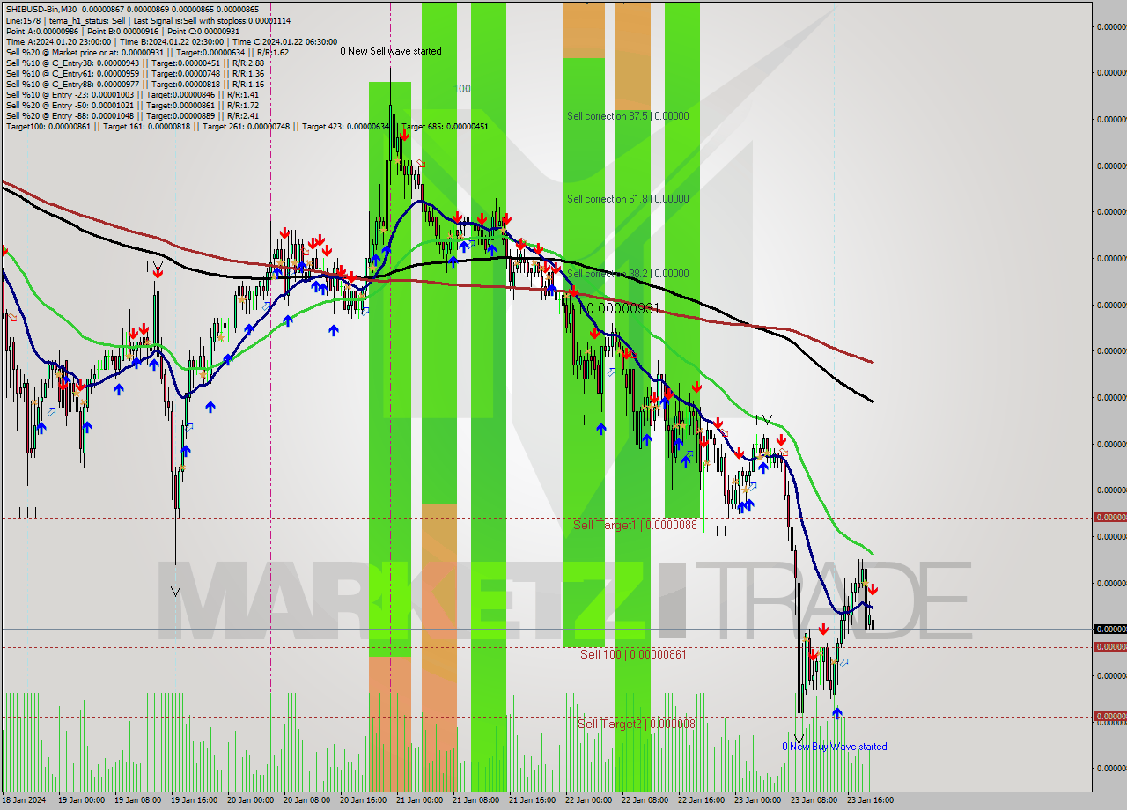Click the 'Sell Target1 | 0.0000088' label

tap(635, 525)
